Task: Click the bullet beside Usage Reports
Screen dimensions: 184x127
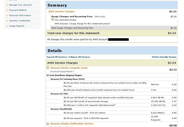Action: tap(6, 26)
